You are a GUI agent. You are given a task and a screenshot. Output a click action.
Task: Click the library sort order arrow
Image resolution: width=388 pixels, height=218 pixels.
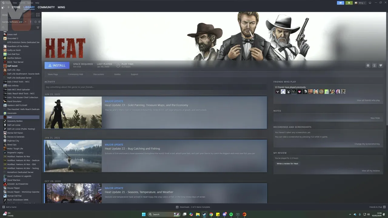tap(30, 22)
